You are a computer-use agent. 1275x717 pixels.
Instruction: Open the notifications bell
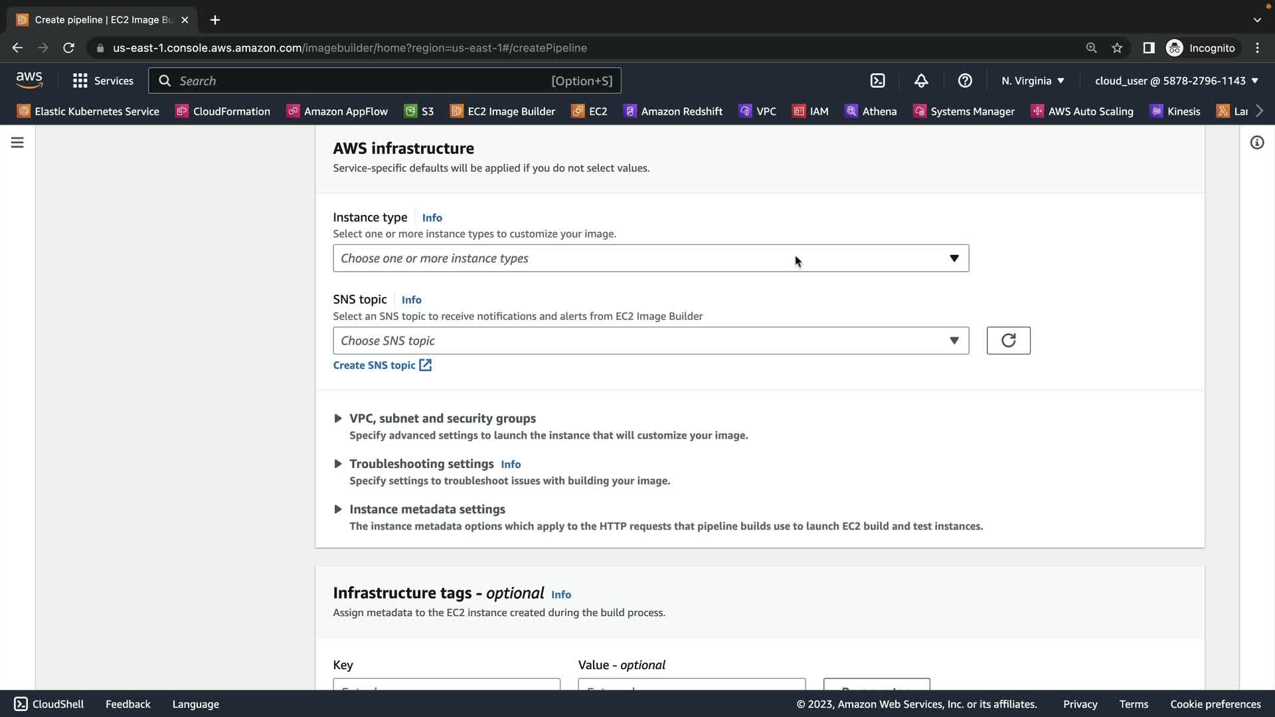coord(921,80)
